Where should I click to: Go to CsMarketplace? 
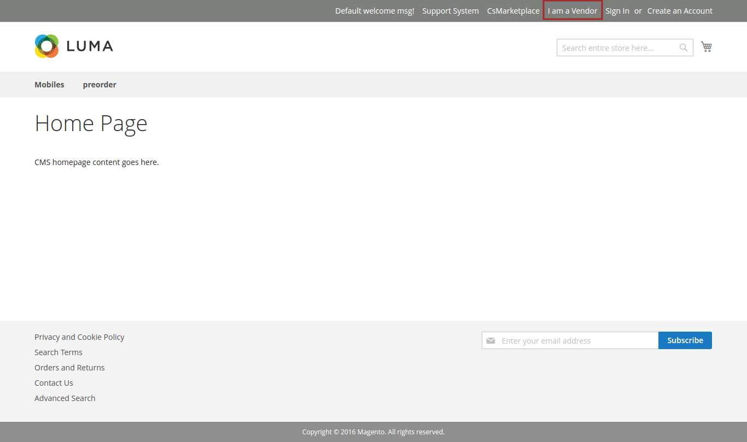[x=513, y=11]
